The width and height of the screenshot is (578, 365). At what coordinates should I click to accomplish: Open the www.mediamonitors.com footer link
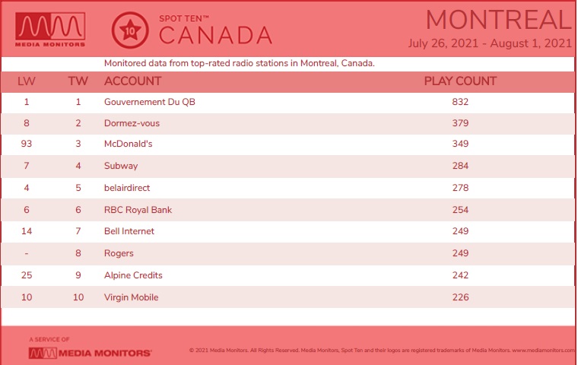tap(543, 351)
